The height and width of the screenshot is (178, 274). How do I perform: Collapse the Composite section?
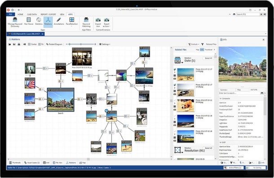click(x=221, y=98)
